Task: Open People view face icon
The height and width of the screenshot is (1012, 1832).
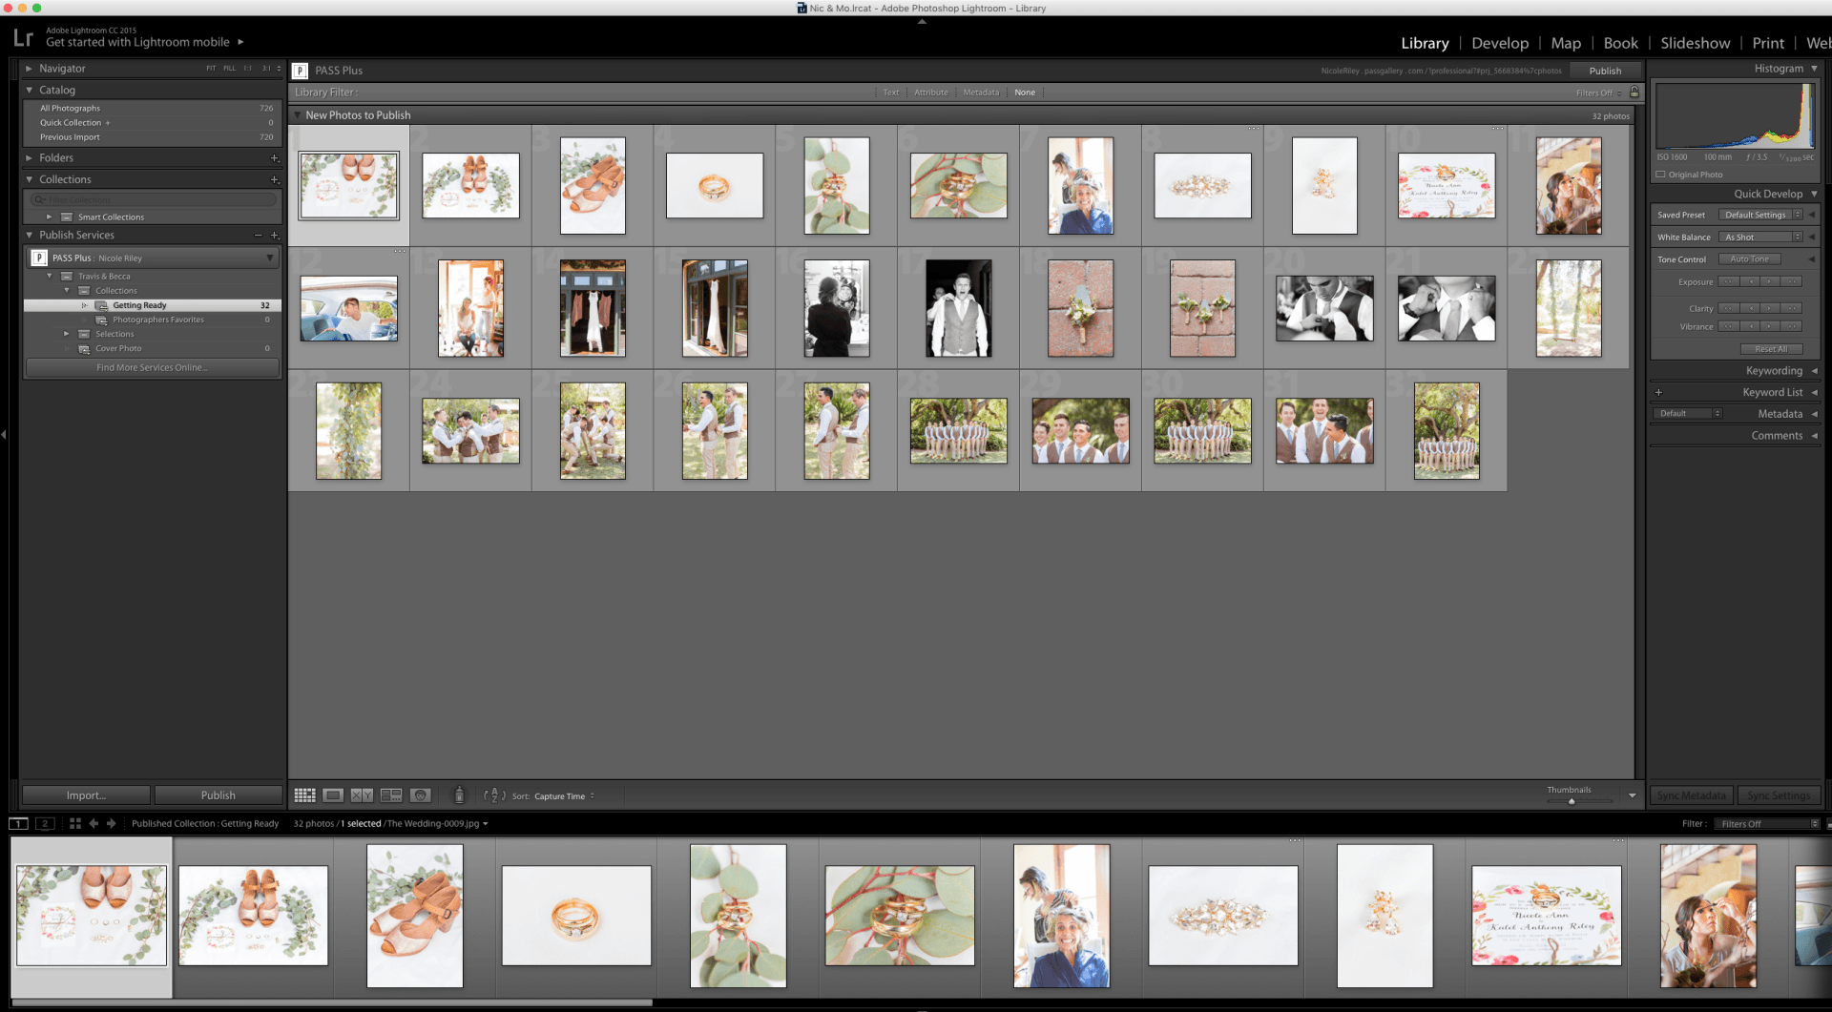Action: pyautogui.click(x=420, y=795)
